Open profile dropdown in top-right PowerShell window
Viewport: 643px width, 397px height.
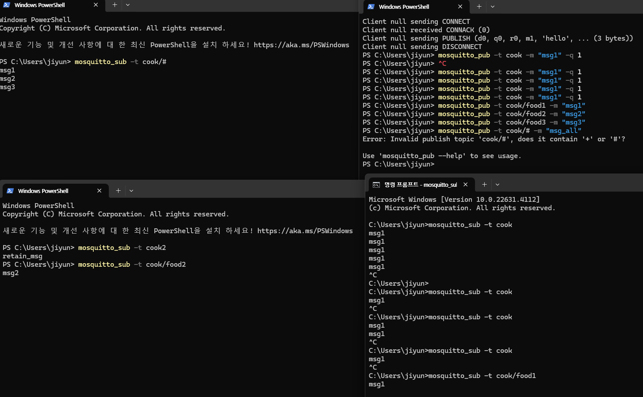[493, 7]
